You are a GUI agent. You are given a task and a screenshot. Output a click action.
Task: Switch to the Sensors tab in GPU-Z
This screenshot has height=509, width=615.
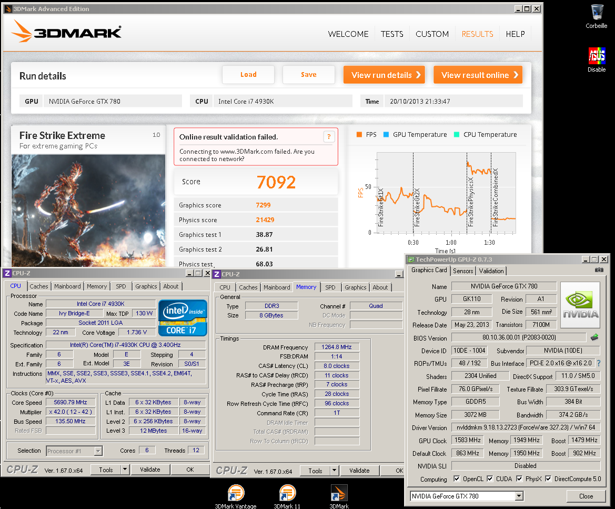click(x=463, y=271)
